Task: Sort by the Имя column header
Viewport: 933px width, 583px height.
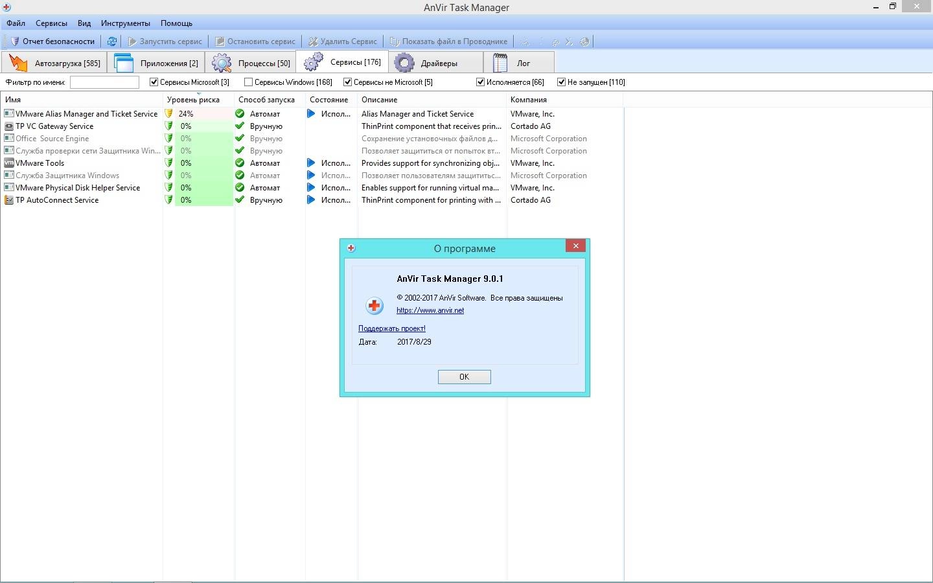Action: point(82,100)
